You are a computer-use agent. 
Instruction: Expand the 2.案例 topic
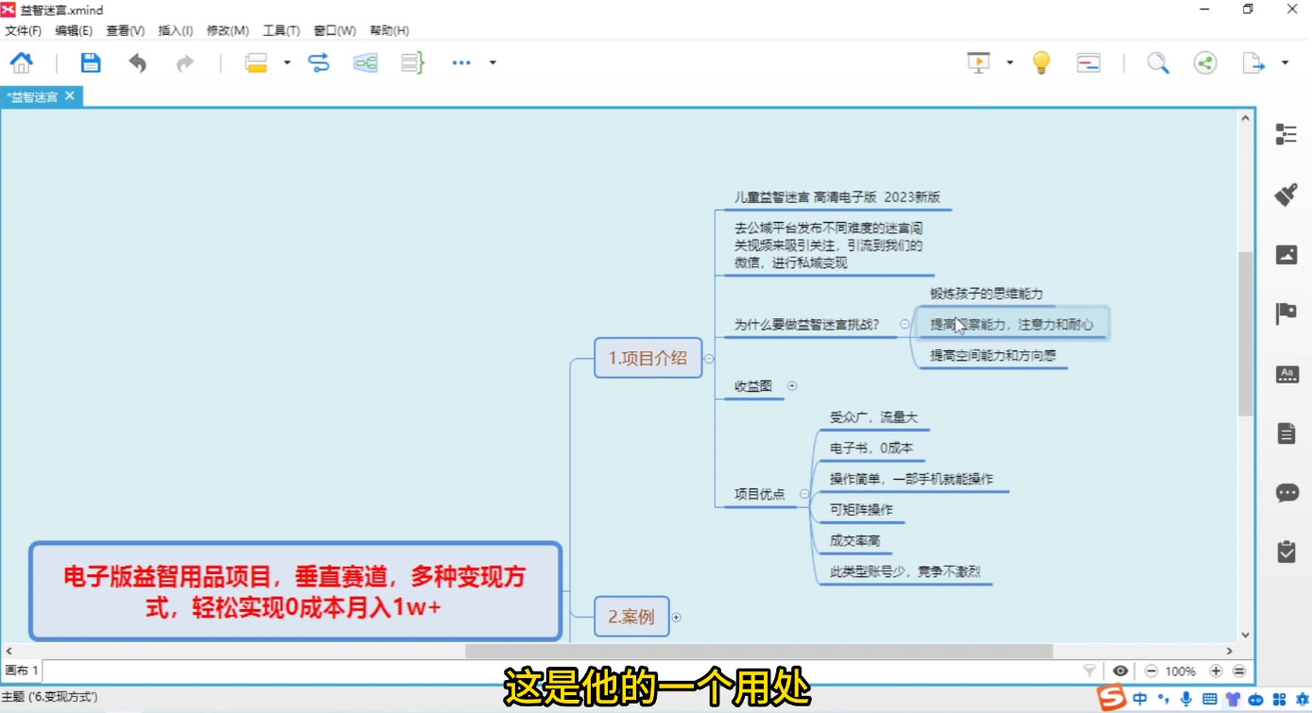pos(677,617)
